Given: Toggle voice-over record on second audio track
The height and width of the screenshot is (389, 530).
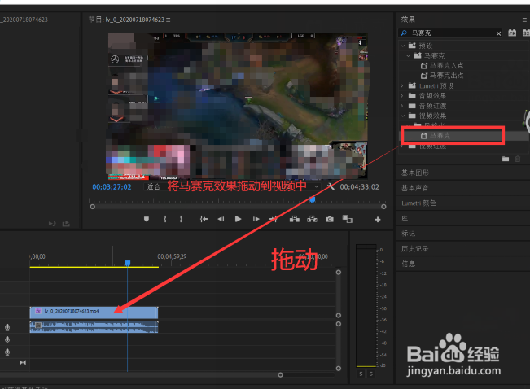Looking at the screenshot, I should click(7, 339).
